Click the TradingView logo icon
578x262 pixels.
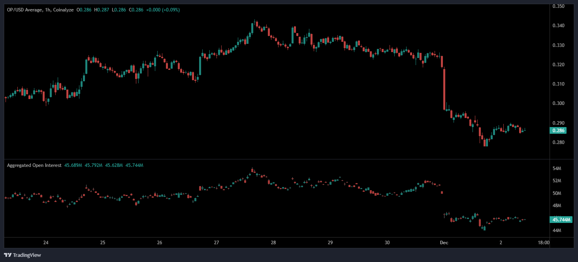[x=8, y=255]
